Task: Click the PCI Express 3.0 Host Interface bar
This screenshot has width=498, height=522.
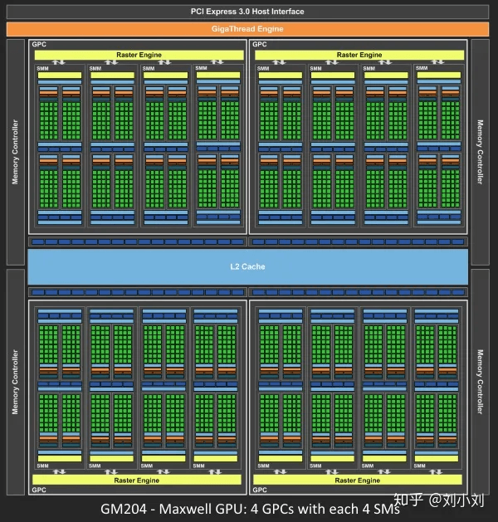Action: (247, 12)
